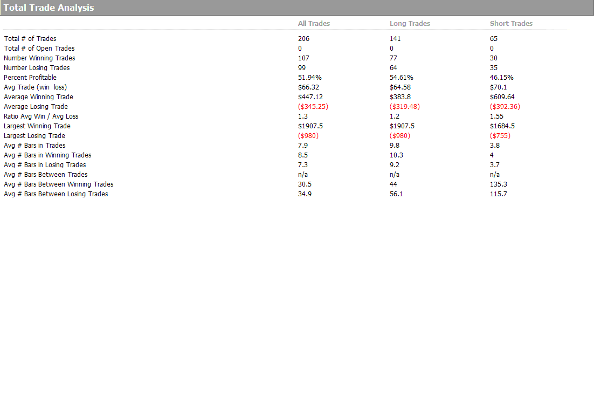Select the $447.12 average winning trade value
594x406 pixels.
(310, 97)
